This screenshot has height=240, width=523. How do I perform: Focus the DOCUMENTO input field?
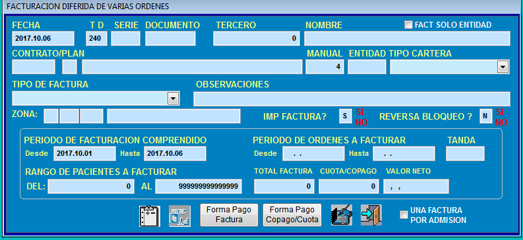tap(170, 39)
